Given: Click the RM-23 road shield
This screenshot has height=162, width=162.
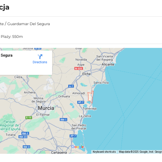Looking at the screenshot, I should click(x=23, y=137).
